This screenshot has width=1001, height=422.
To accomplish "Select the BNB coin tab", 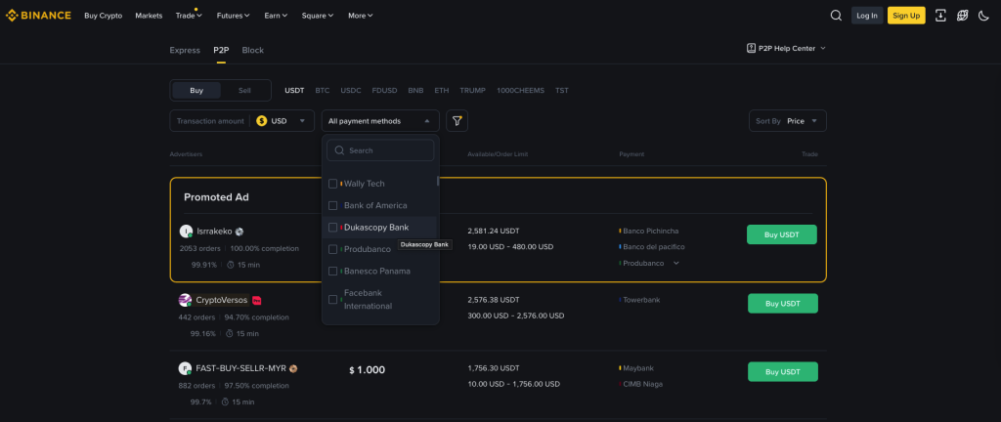I will pyautogui.click(x=415, y=91).
